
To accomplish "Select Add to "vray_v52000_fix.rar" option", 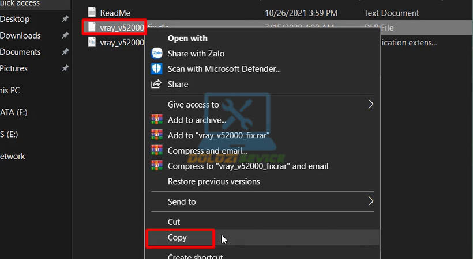I will (x=218, y=135).
